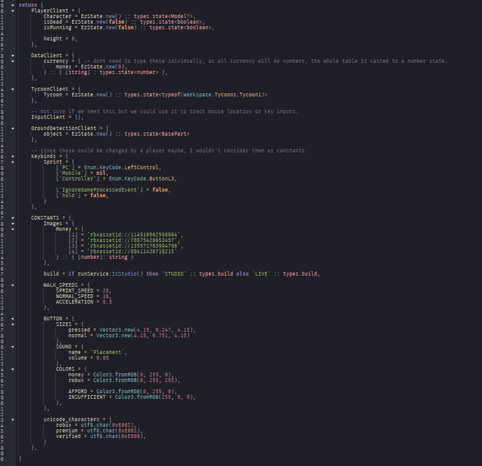
Task: Click the Enum.KeyCode.LeftControl text
Action: point(121,167)
